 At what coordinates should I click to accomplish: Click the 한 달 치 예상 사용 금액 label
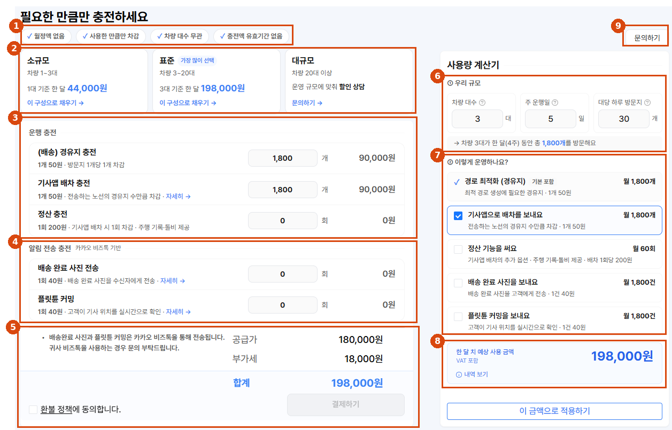click(485, 352)
